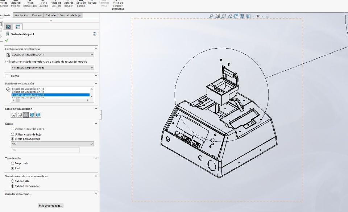Click the Previous View icon

pos(230,16)
